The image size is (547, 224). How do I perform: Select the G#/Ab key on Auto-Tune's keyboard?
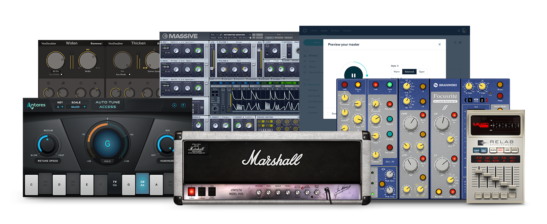(142, 183)
